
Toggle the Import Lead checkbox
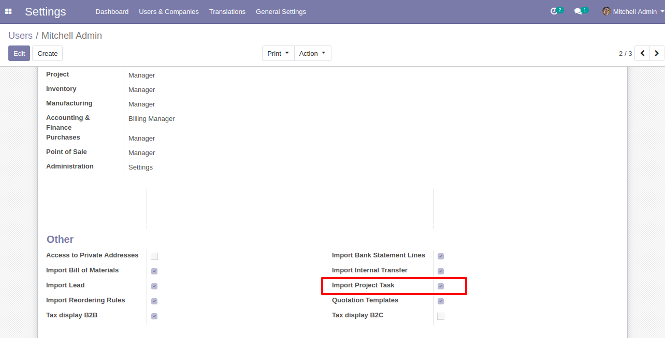click(154, 286)
